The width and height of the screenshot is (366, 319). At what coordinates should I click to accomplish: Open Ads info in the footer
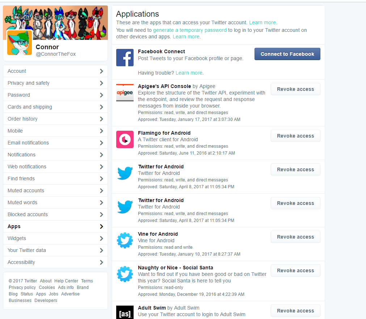(66, 287)
